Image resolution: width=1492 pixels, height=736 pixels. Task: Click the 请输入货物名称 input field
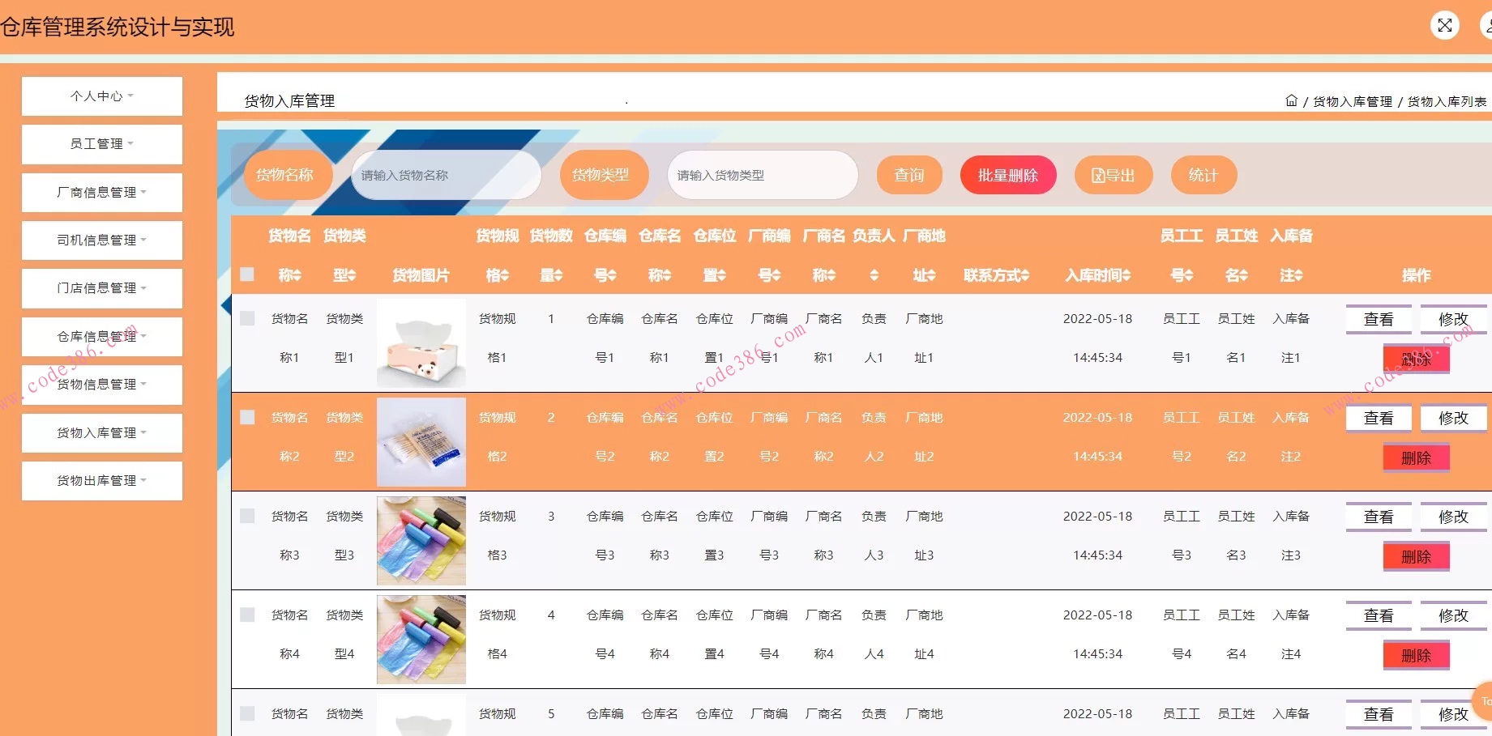point(445,174)
